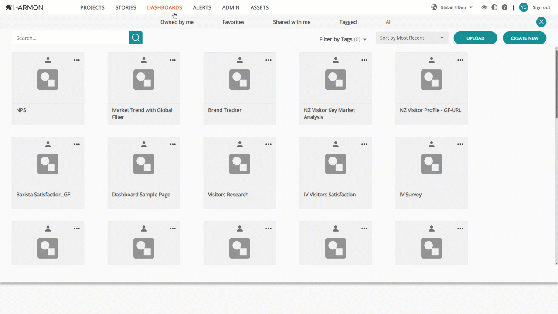
Task: Click the Search input field
Action: click(x=71, y=38)
